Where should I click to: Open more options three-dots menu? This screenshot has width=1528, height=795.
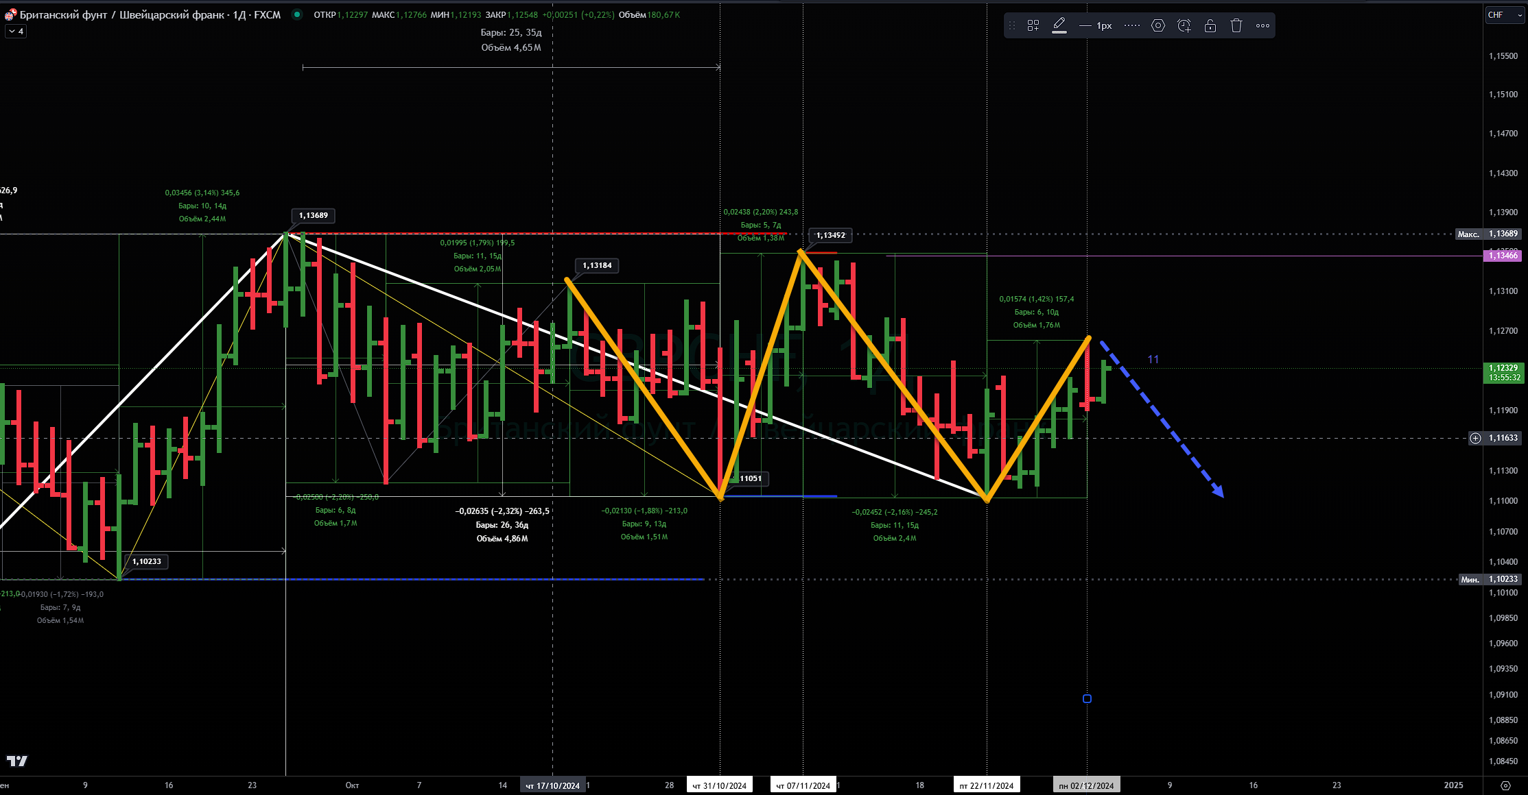pos(1262,25)
